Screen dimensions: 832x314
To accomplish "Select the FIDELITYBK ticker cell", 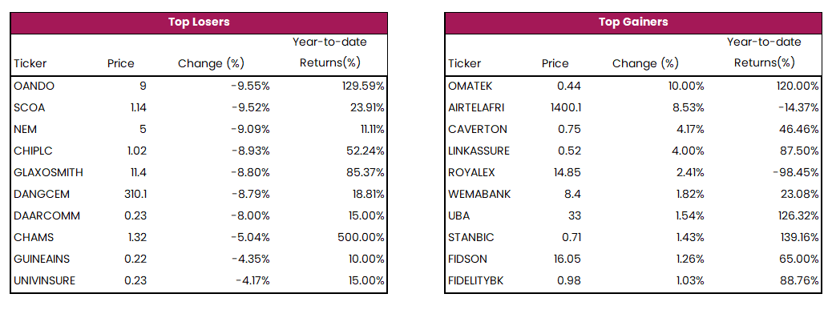I will click(475, 280).
